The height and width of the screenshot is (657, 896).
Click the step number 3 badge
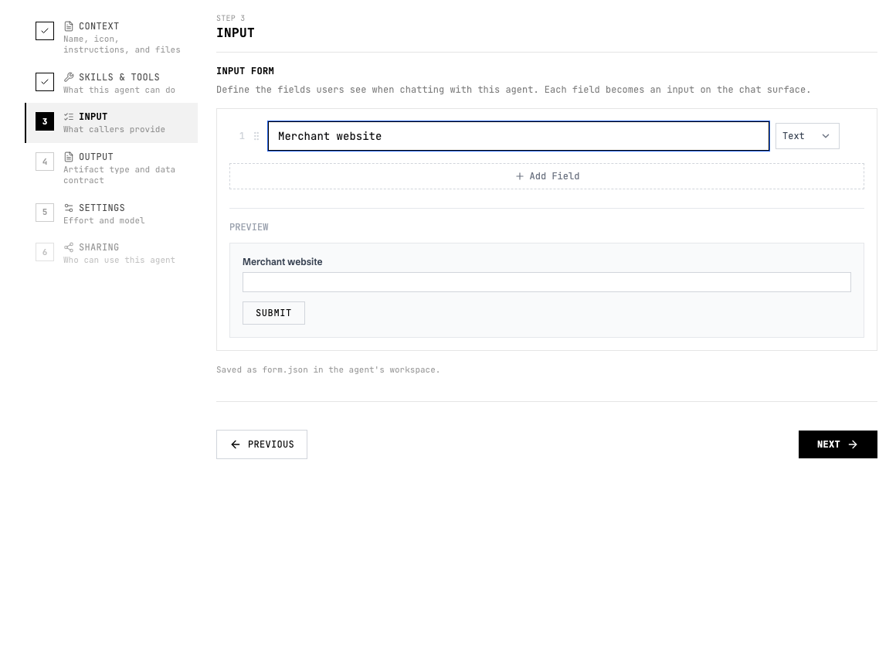coord(45,121)
